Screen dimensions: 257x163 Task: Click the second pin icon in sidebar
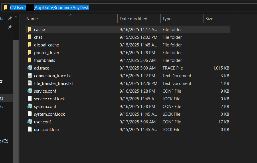pos(10,27)
